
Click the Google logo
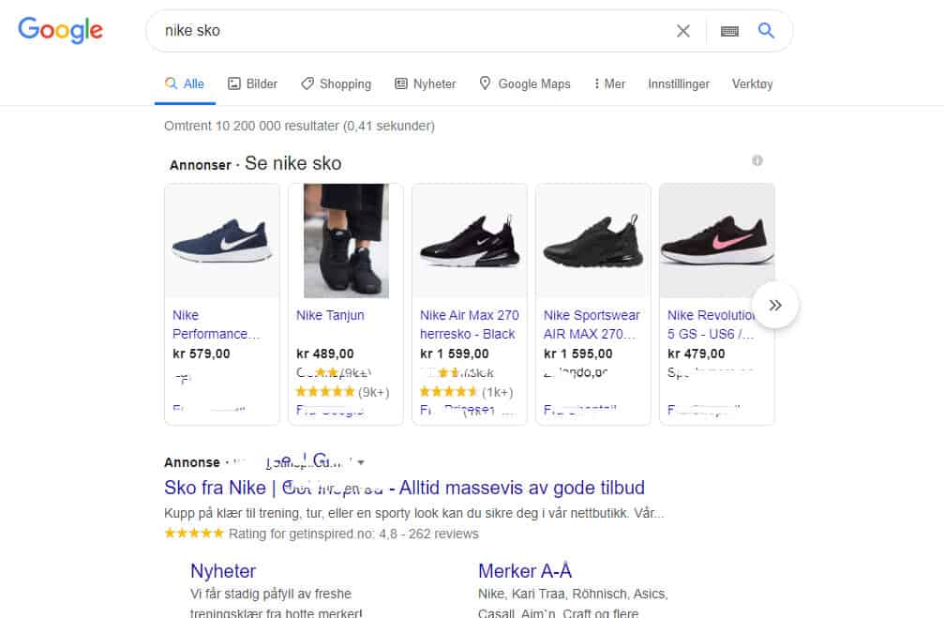coord(60,30)
